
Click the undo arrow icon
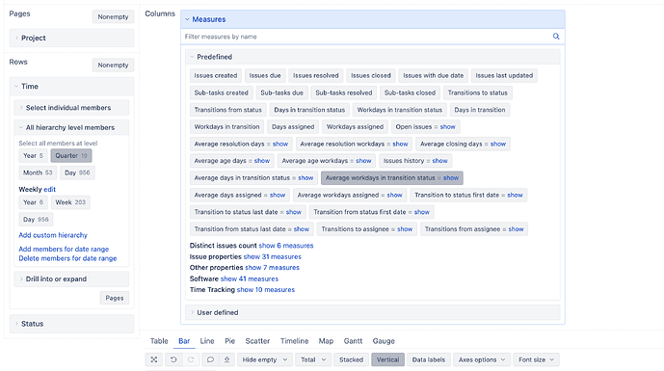(x=173, y=359)
